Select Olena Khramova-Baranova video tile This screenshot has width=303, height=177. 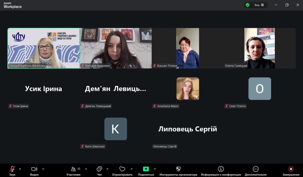44,48
